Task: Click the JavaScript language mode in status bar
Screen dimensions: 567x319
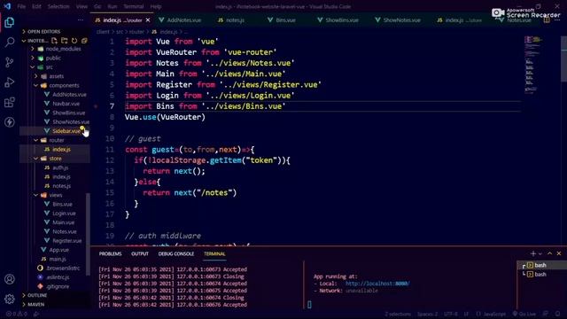Action: tap(494, 314)
